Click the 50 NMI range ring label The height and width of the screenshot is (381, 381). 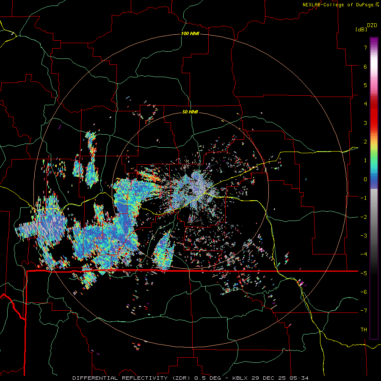(x=190, y=112)
